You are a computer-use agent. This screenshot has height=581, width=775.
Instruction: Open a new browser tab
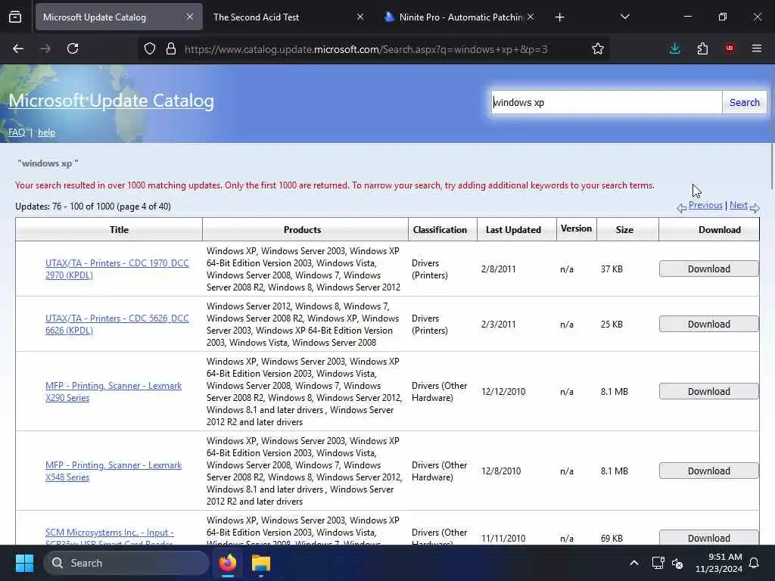(x=559, y=17)
